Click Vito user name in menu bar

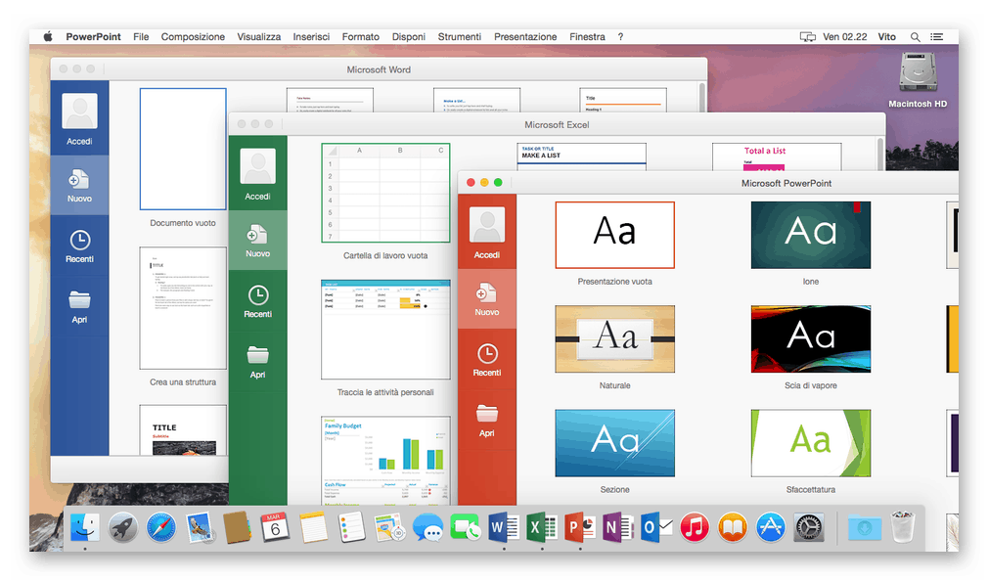pyautogui.click(x=886, y=37)
